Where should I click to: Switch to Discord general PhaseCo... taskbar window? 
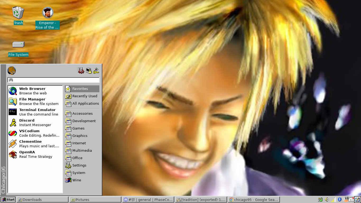[x=148, y=200]
